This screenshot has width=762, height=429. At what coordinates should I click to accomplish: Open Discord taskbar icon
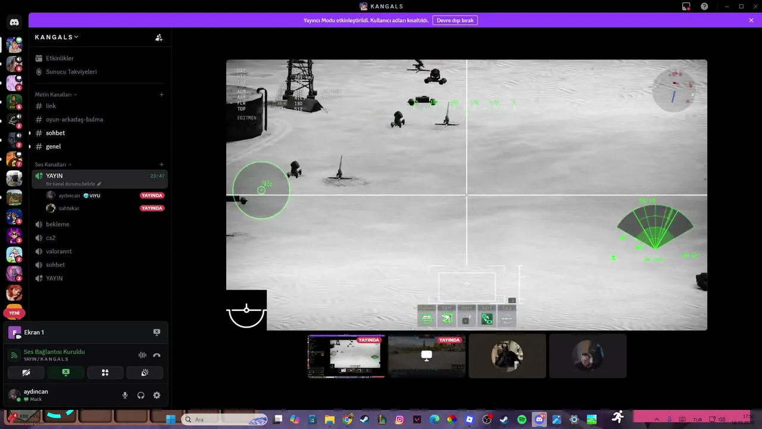pos(539,419)
